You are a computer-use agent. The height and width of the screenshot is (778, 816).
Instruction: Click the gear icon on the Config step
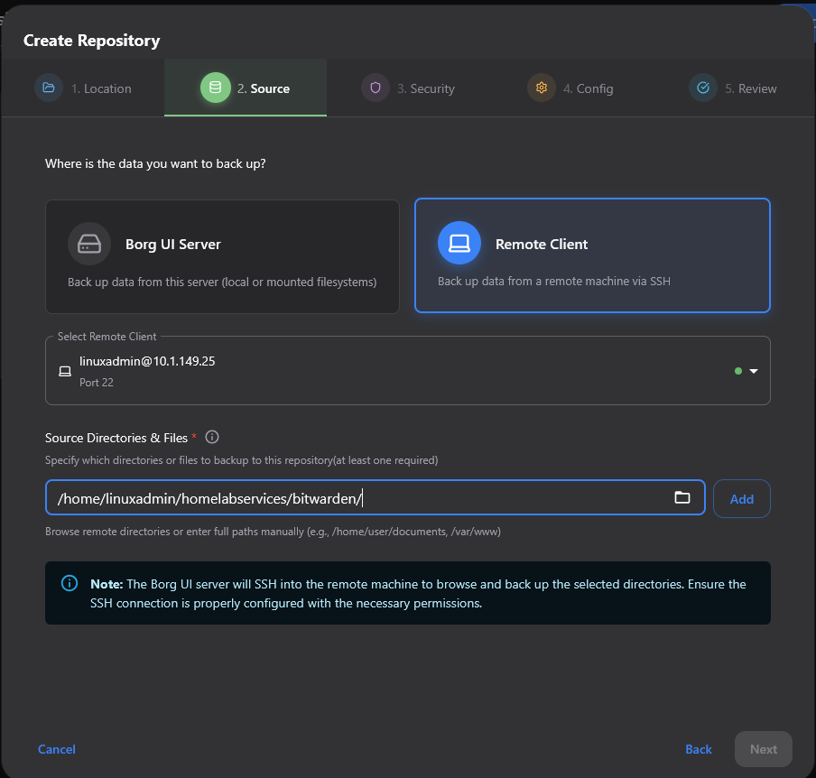[x=541, y=88]
